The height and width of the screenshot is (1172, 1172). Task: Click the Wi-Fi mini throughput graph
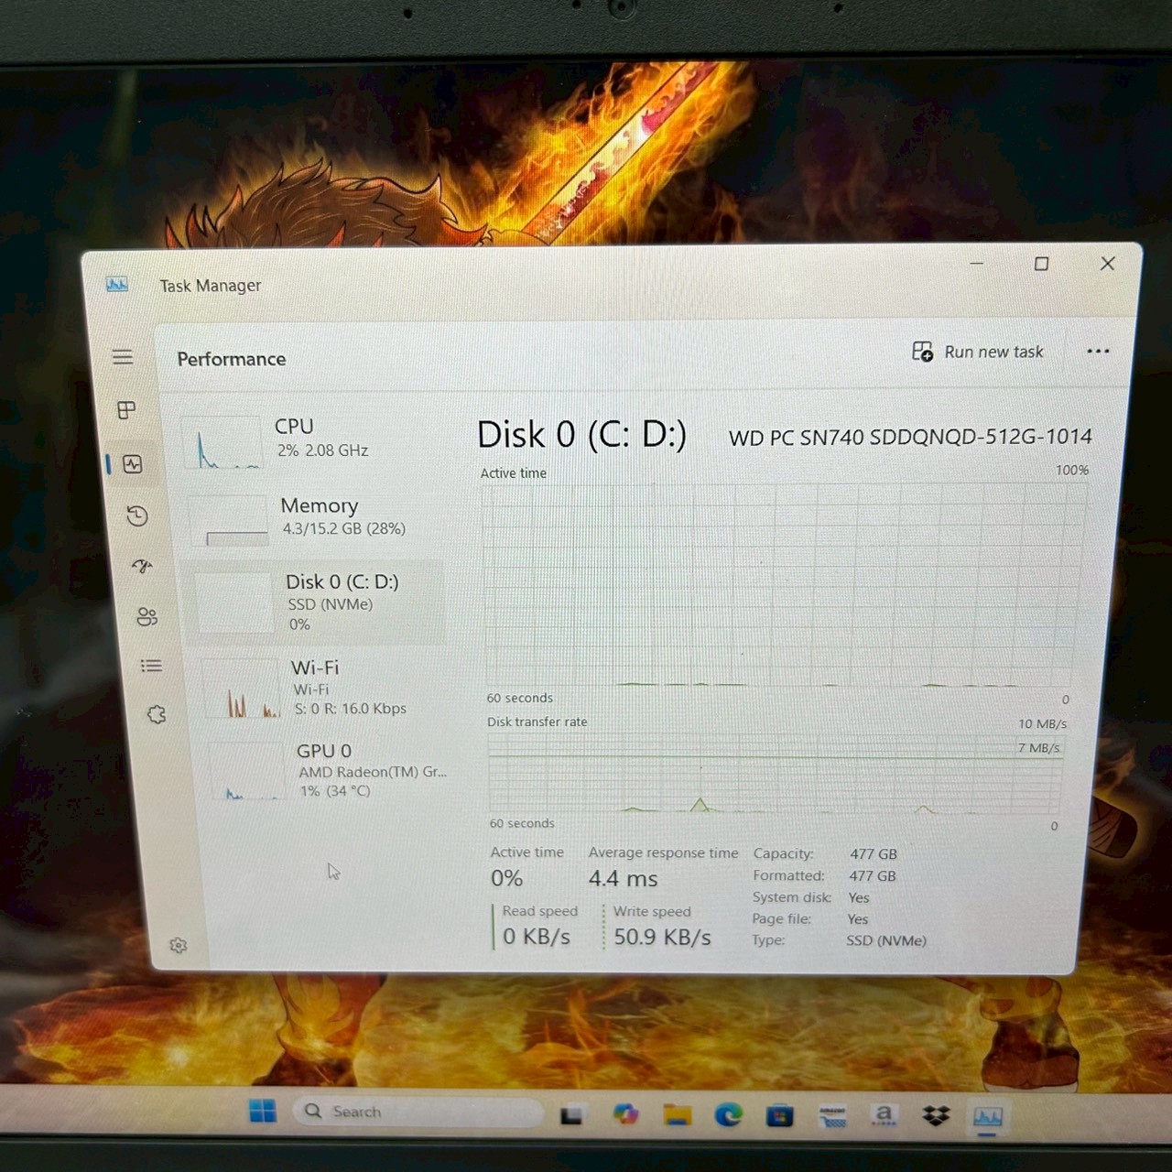click(x=241, y=688)
